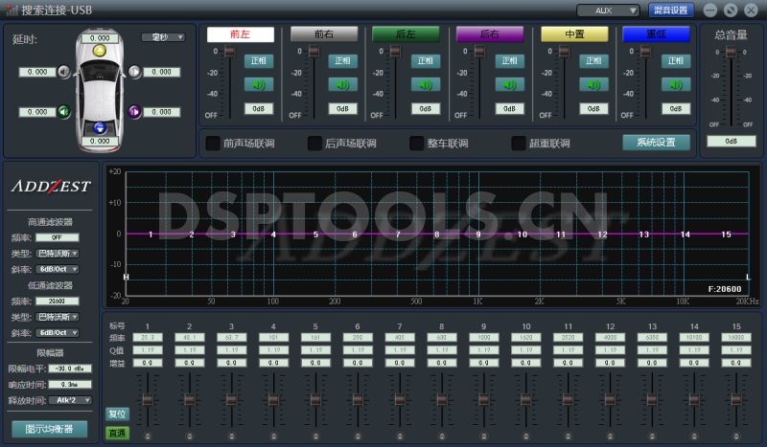
Task: Click the 图示均衡器 graphic equalizer button
Action: tap(50, 429)
